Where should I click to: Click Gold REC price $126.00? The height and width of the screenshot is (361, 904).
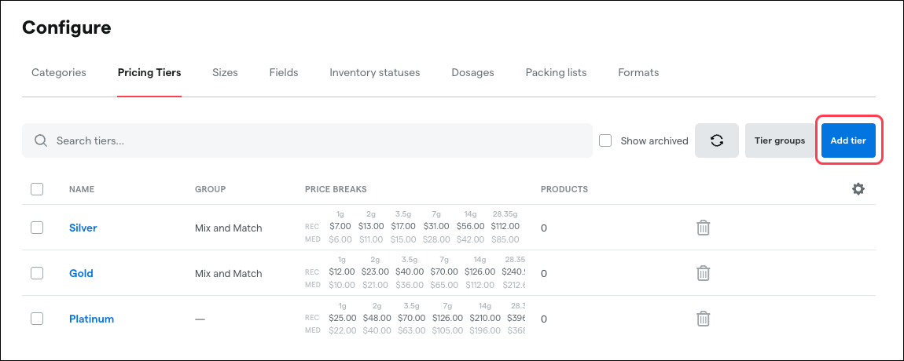coord(480,272)
